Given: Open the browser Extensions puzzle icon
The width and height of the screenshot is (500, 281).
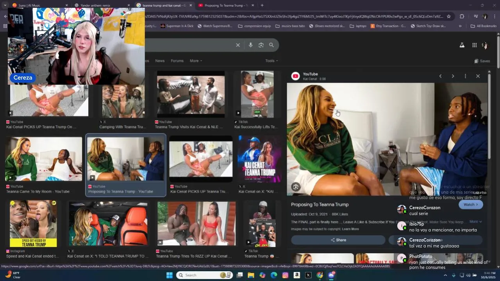Looking at the screenshot, I should [462, 16].
